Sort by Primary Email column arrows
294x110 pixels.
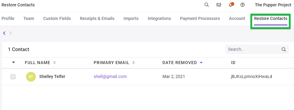pyautogui.click(x=134, y=63)
